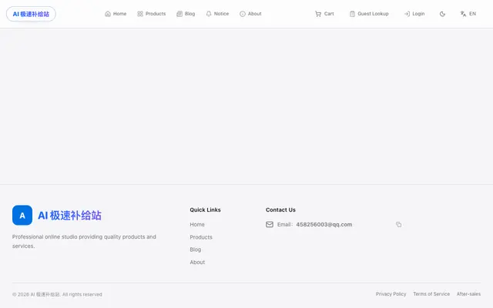Click the footer Home quick link
Image resolution: width=493 pixels, height=308 pixels.
(x=197, y=224)
